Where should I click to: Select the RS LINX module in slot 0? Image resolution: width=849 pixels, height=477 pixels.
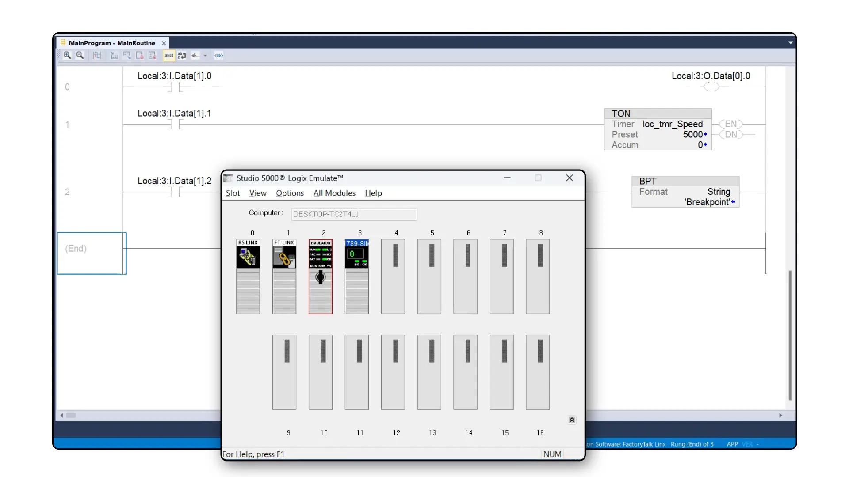click(x=248, y=276)
